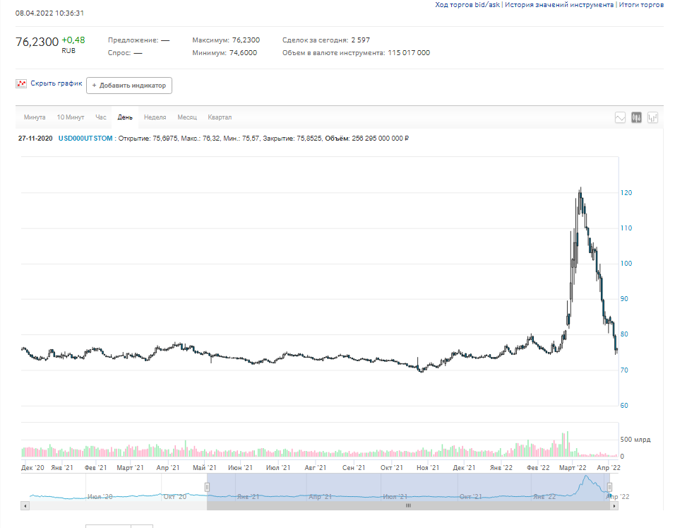The height and width of the screenshot is (528, 675).
Task: Click the 70 price axis label
Action: click(624, 370)
